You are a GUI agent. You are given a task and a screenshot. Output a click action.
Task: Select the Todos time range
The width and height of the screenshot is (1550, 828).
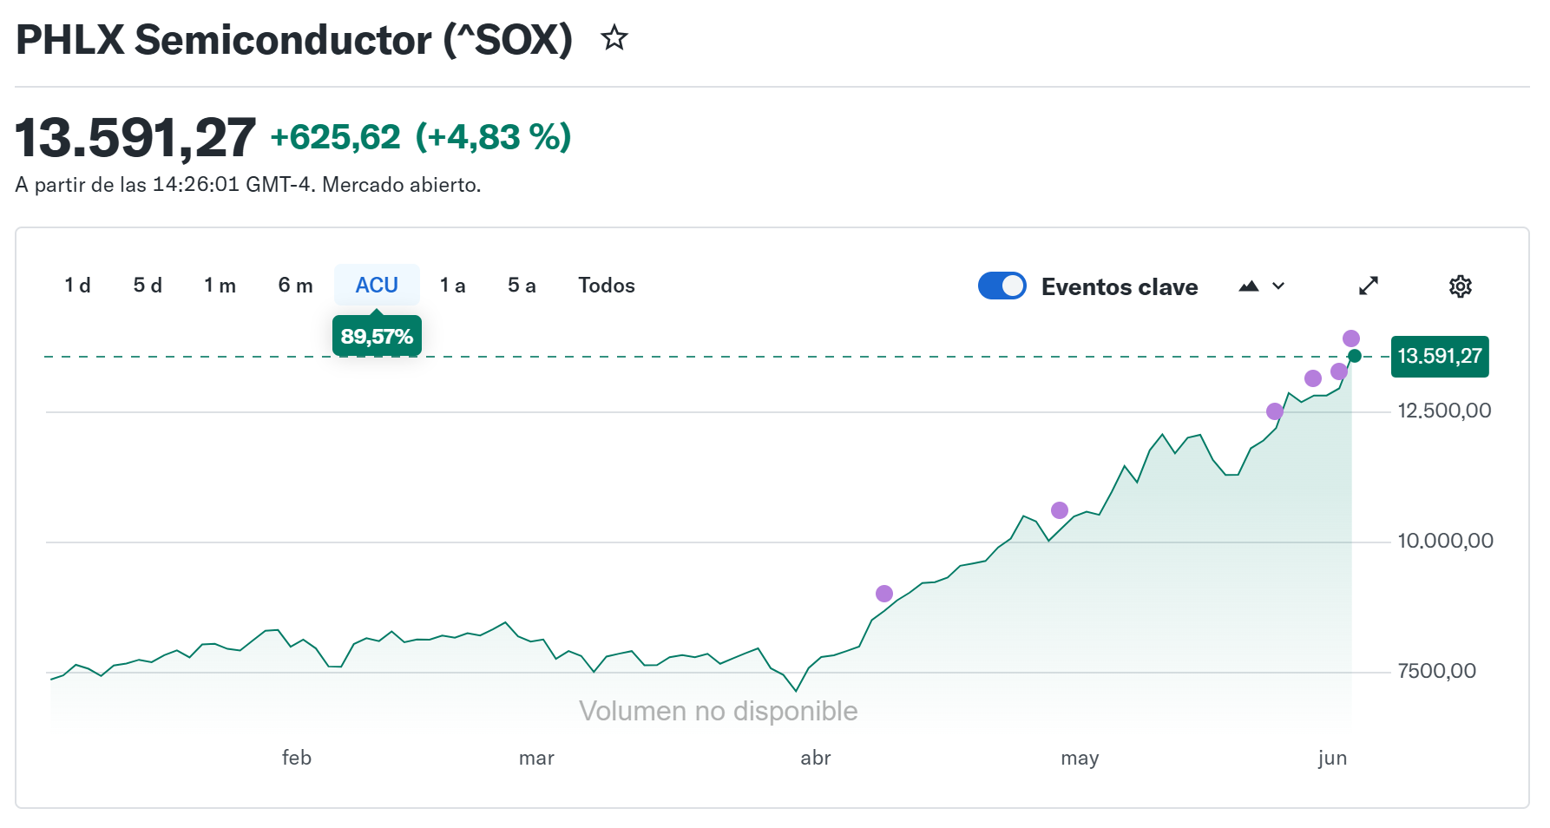[607, 286]
